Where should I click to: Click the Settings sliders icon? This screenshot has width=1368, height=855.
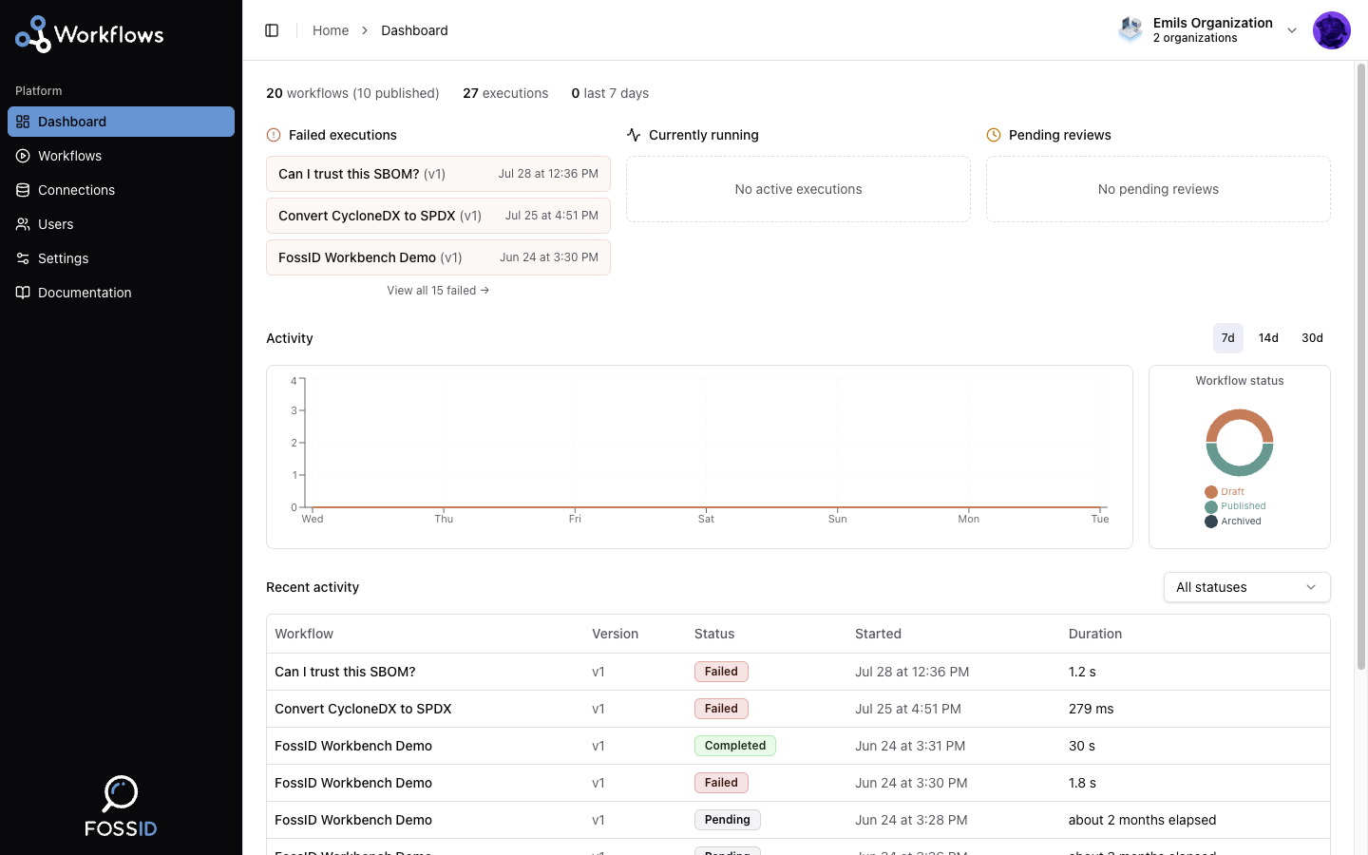coord(23,258)
